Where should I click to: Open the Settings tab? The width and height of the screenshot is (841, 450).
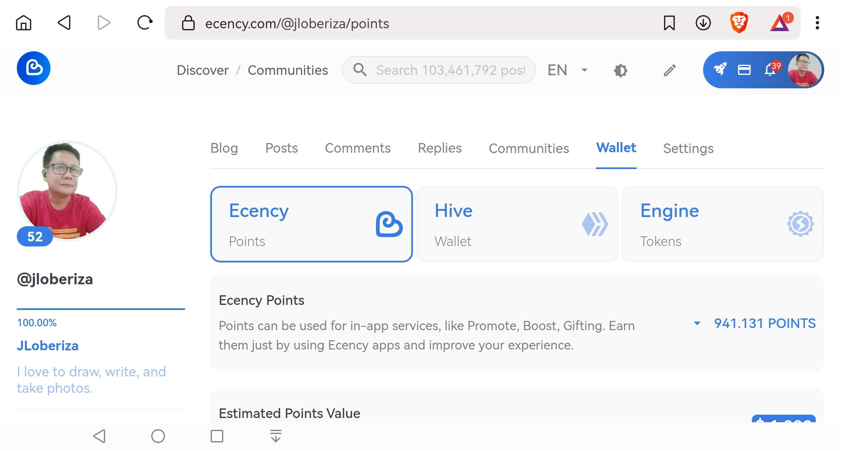point(688,148)
